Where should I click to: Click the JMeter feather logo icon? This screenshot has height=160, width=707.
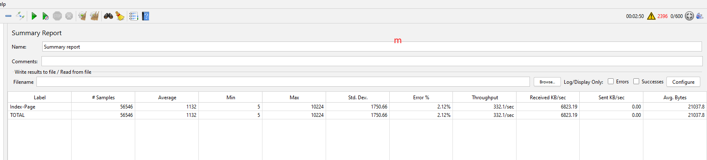pos(700,16)
